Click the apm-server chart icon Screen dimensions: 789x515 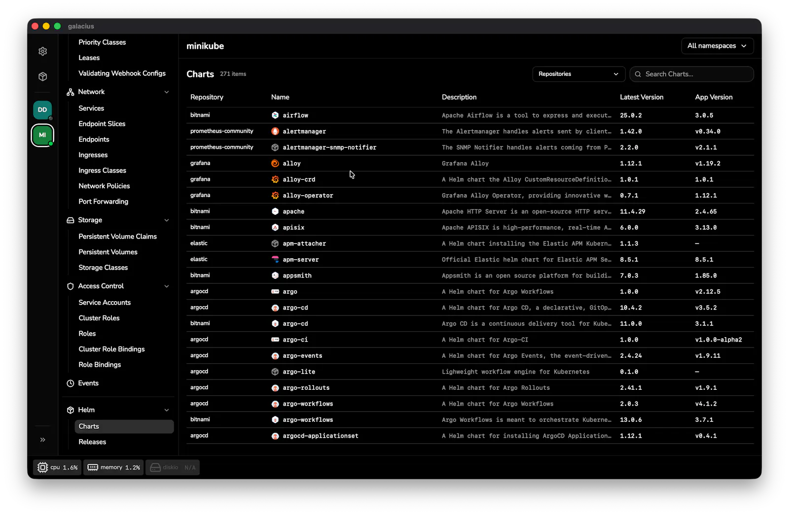click(x=275, y=260)
